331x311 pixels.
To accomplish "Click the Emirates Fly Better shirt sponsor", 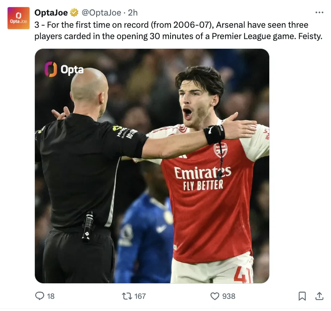I will click(203, 177).
